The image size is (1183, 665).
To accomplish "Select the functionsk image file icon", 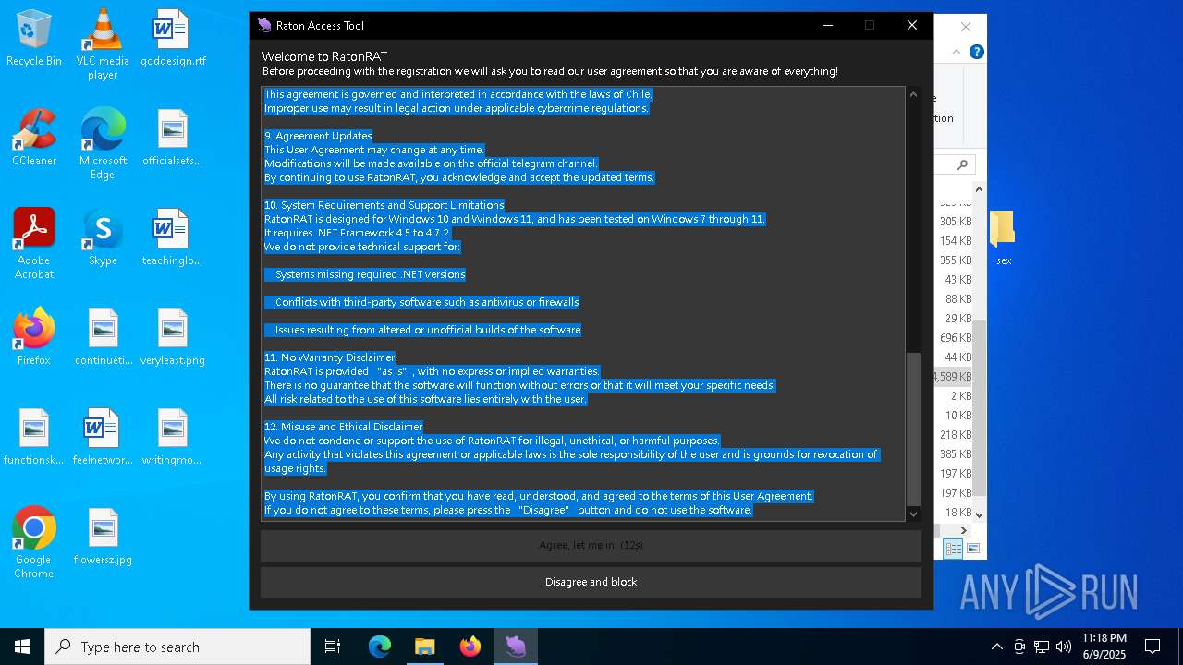I will click(x=34, y=438).
